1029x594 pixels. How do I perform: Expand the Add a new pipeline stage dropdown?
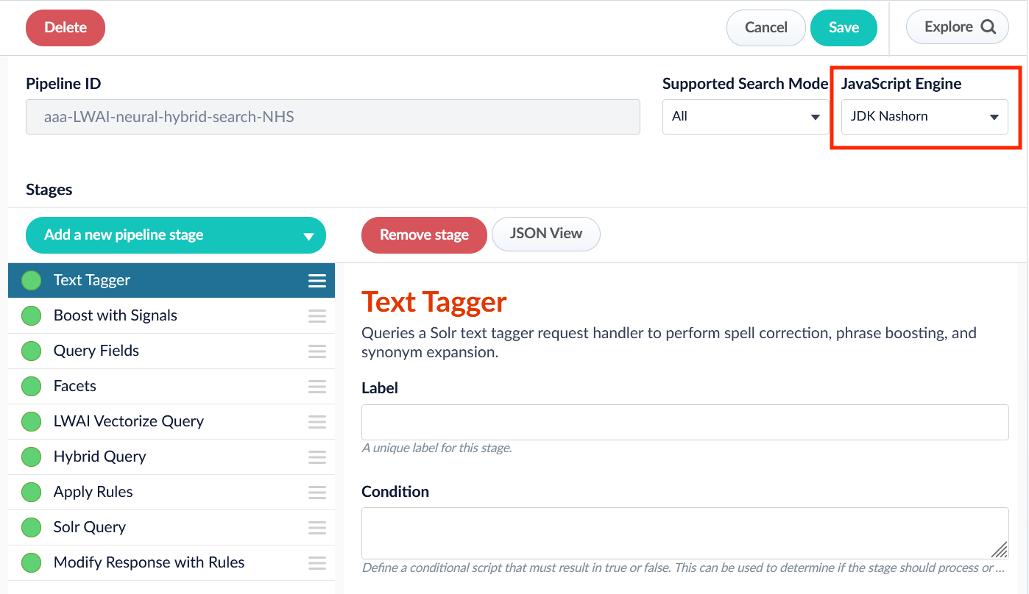point(176,235)
